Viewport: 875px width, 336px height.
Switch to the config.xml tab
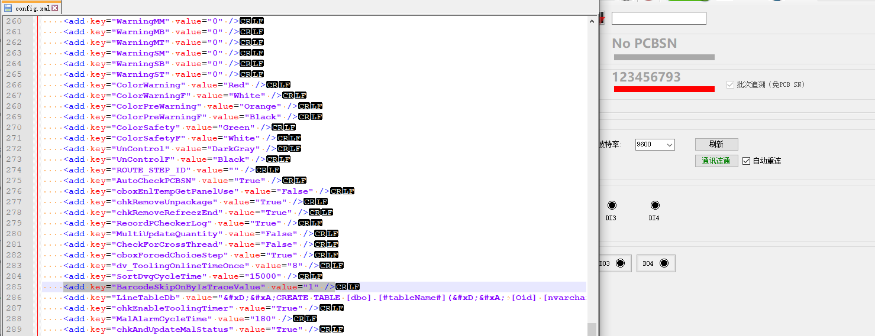click(x=33, y=8)
